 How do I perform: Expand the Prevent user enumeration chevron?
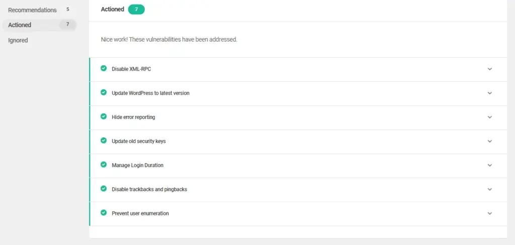click(490, 213)
